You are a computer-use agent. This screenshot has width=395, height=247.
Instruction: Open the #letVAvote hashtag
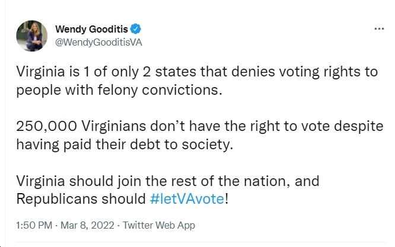[187, 199]
